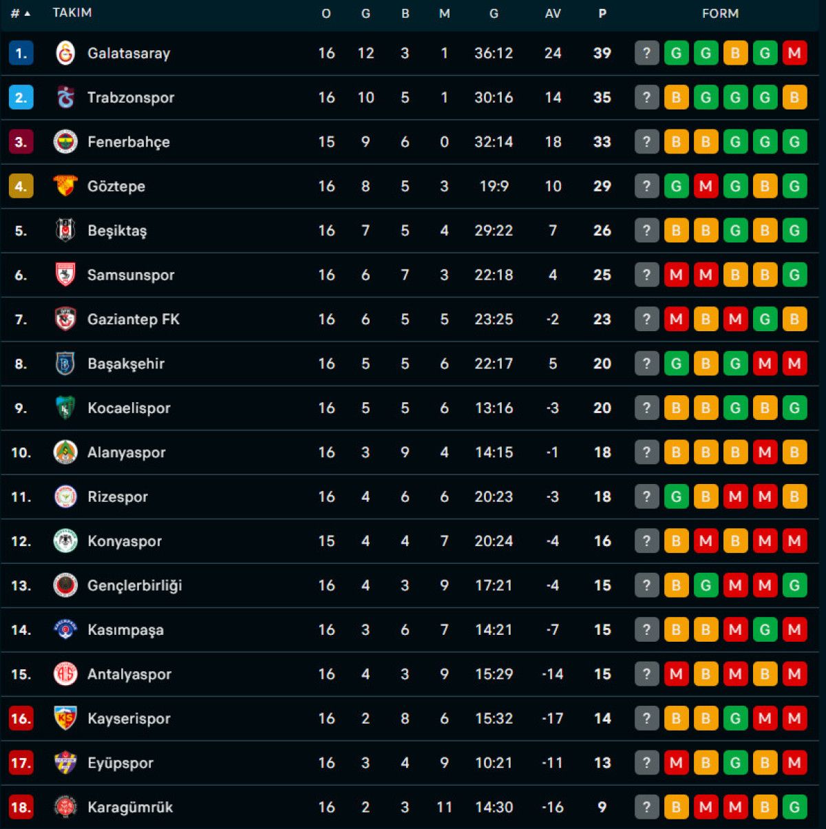Open the Kayserispor crest icon
The width and height of the screenshot is (826, 829).
click(x=65, y=718)
